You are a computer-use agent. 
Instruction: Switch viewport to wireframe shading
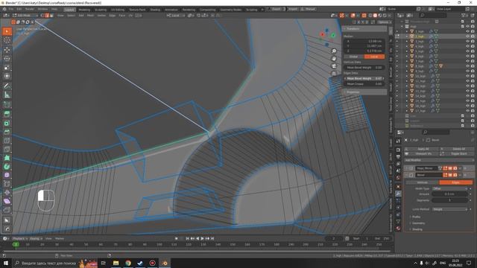370,15
